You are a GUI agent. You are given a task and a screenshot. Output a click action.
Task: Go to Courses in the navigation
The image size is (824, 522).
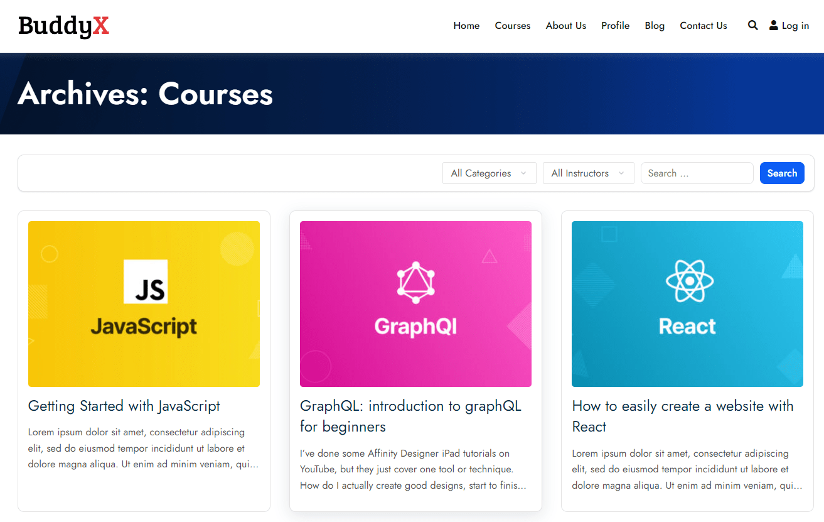[x=512, y=26]
